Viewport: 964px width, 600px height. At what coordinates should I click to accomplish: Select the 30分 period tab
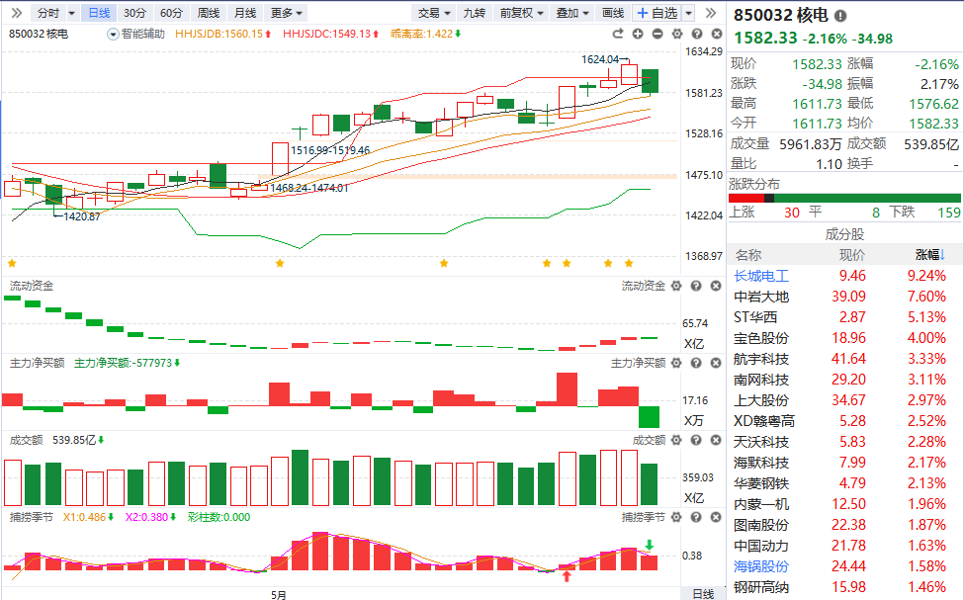pos(134,13)
